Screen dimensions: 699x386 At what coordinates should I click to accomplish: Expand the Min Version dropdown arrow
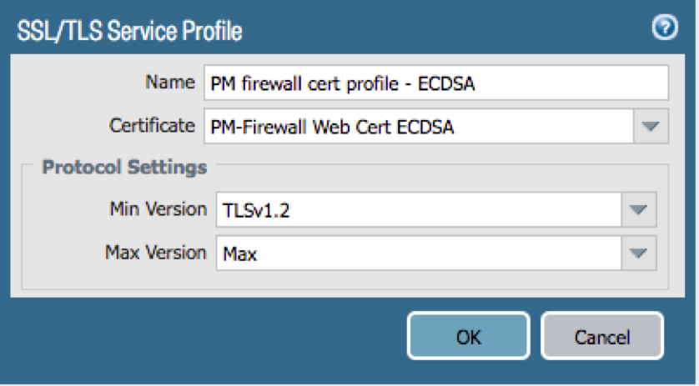coord(638,209)
